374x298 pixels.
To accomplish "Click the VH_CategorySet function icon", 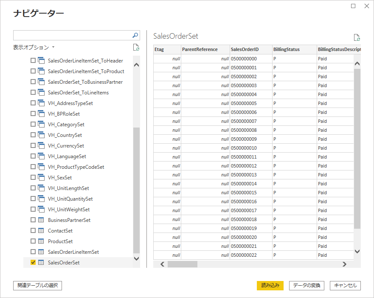I will point(41,125).
